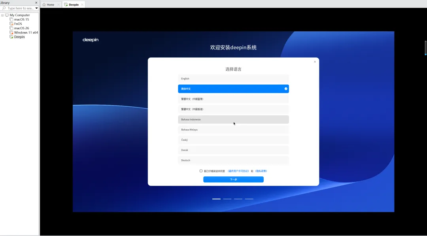
Task: Select the Deepin virtual machine entry
Action: coord(19,37)
